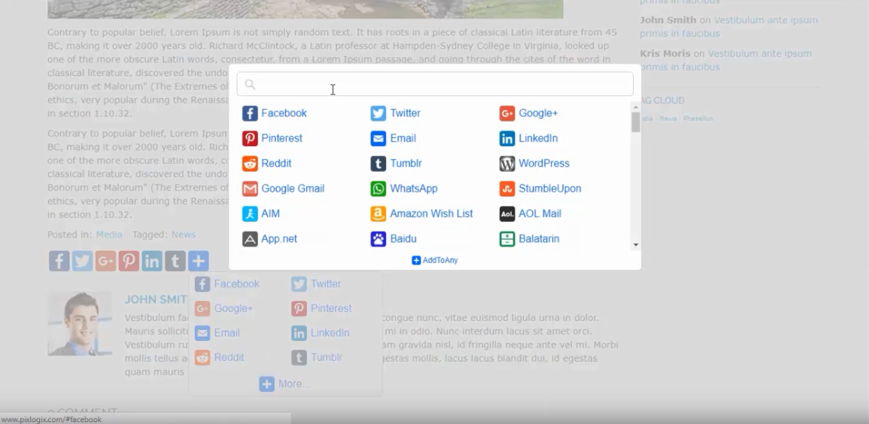
Task: Click the Baidu paw icon
Action: [378, 239]
